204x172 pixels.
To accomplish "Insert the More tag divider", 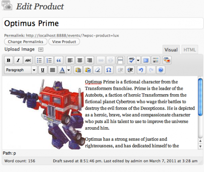I will pyautogui.click(x=120, y=60).
